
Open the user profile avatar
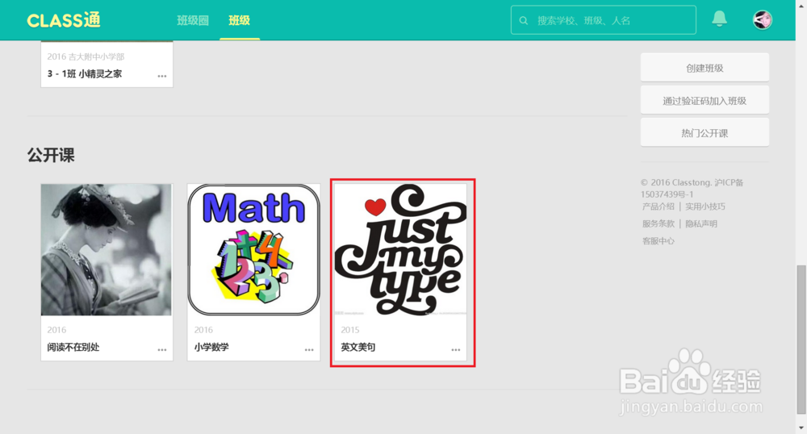[x=763, y=20]
